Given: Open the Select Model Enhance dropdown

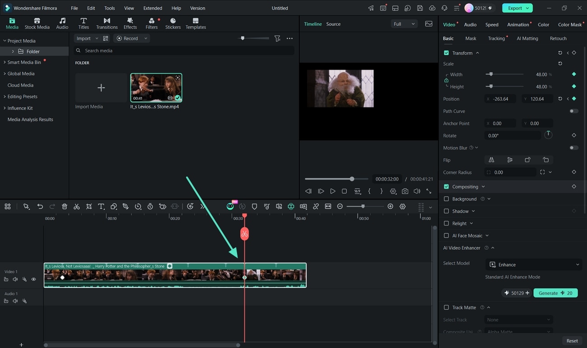Looking at the screenshot, I should click(534, 264).
